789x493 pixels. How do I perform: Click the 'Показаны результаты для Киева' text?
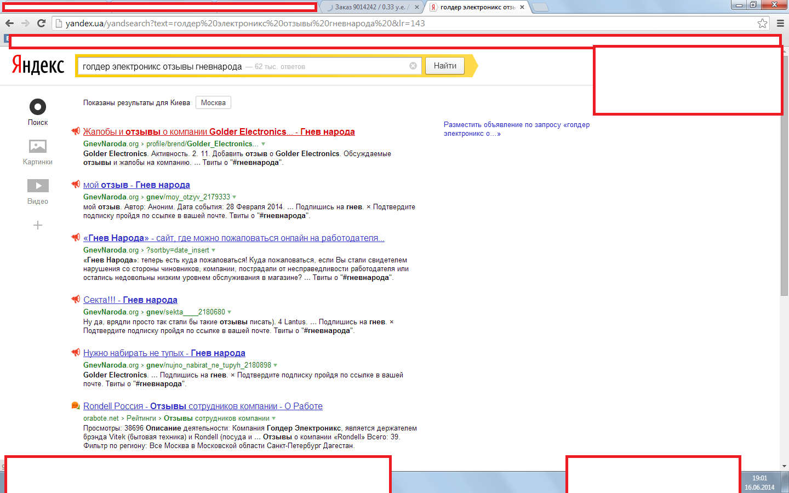point(136,102)
